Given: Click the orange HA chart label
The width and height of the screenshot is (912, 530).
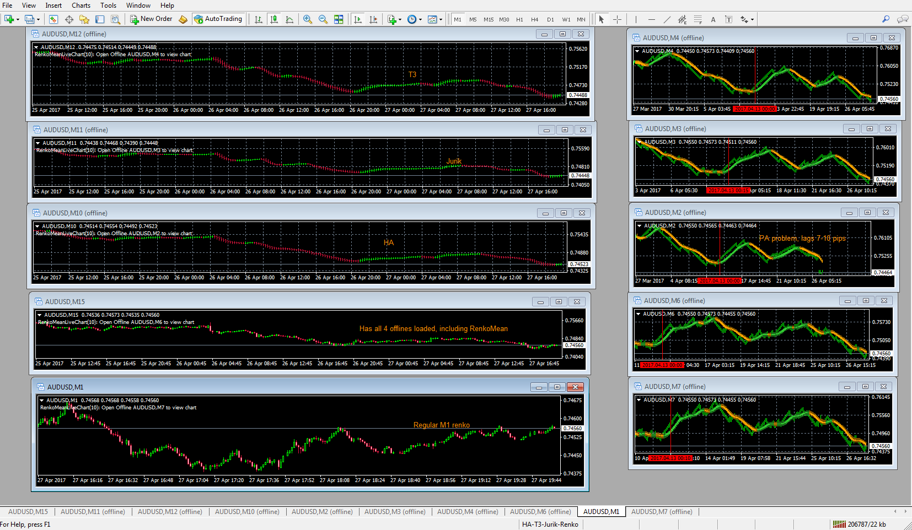Looking at the screenshot, I should coord(389,242).
